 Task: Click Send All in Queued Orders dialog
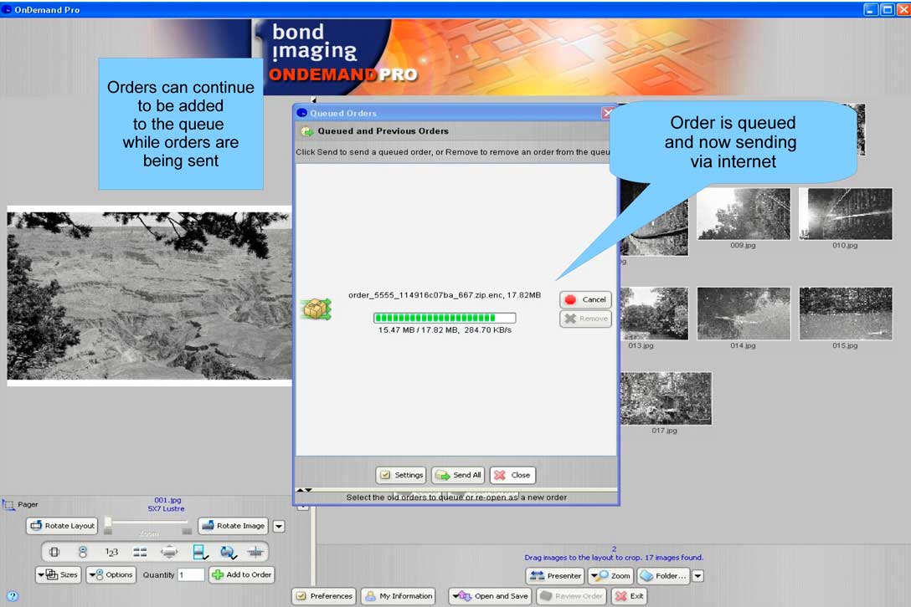pos(458,475)
